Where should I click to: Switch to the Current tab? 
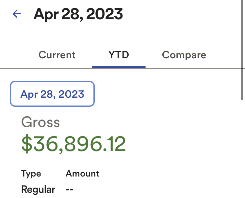click(x=57, y=55)
